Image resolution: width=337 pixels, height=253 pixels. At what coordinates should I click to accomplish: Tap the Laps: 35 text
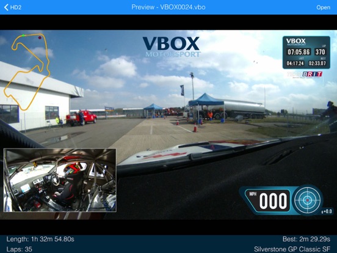click(x=19, y=249)
